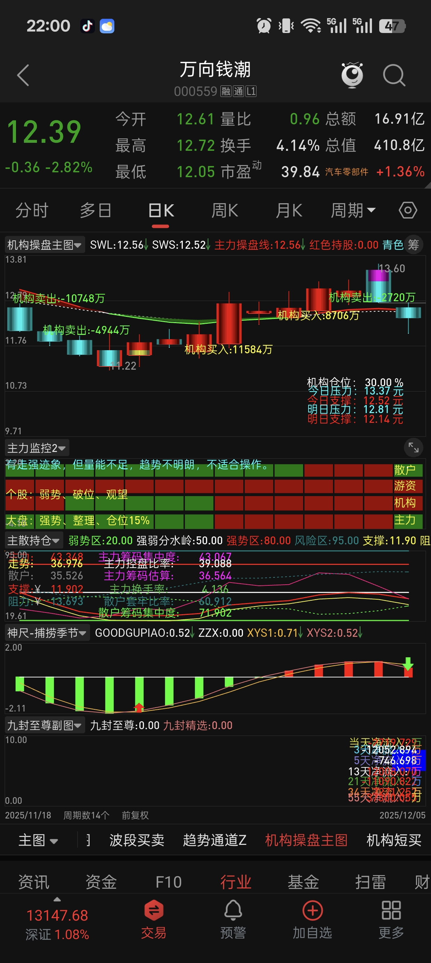Open the 主图 selector dropdown
Viewport: 431px width, 963px height.
tap(39, 840)
